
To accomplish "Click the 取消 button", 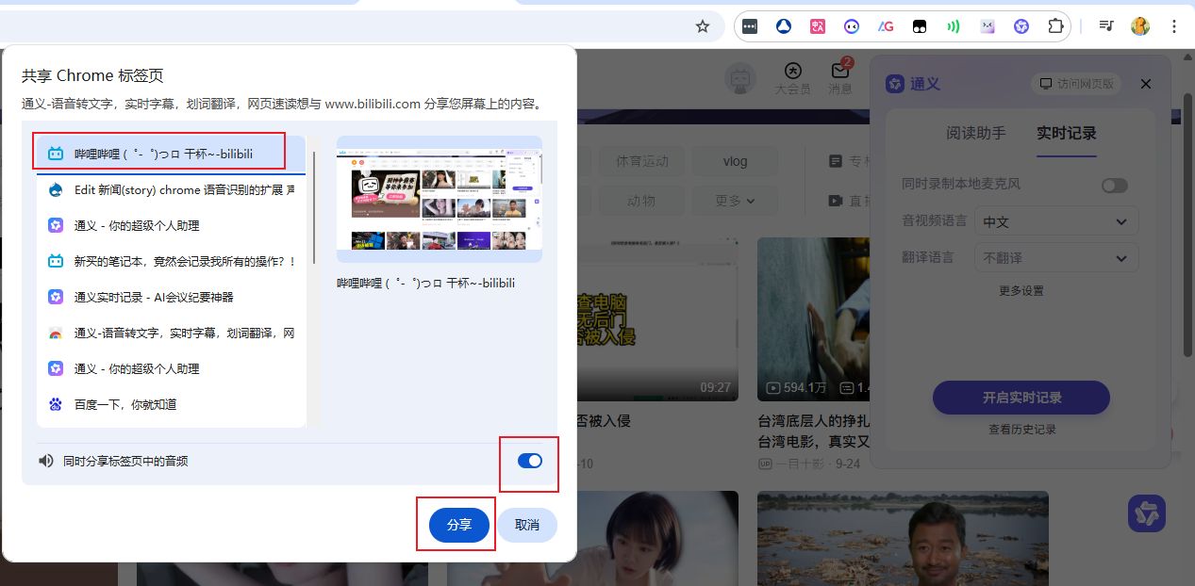I will 527,525.
